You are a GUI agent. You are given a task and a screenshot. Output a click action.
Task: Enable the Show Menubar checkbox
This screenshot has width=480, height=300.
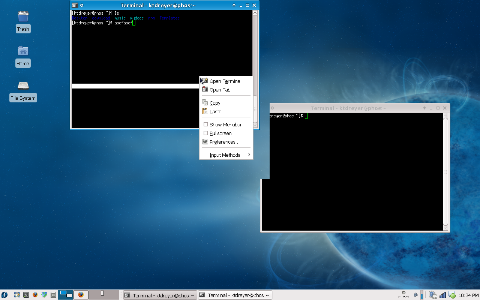(x=205, y=124)
